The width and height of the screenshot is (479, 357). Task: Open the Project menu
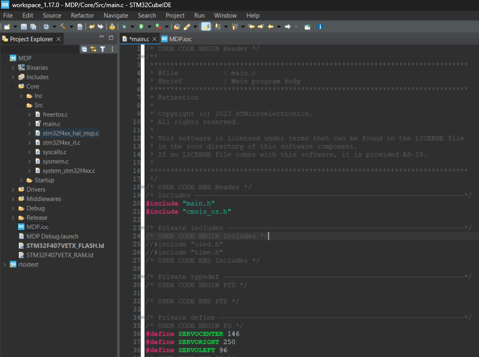point(175,16)
